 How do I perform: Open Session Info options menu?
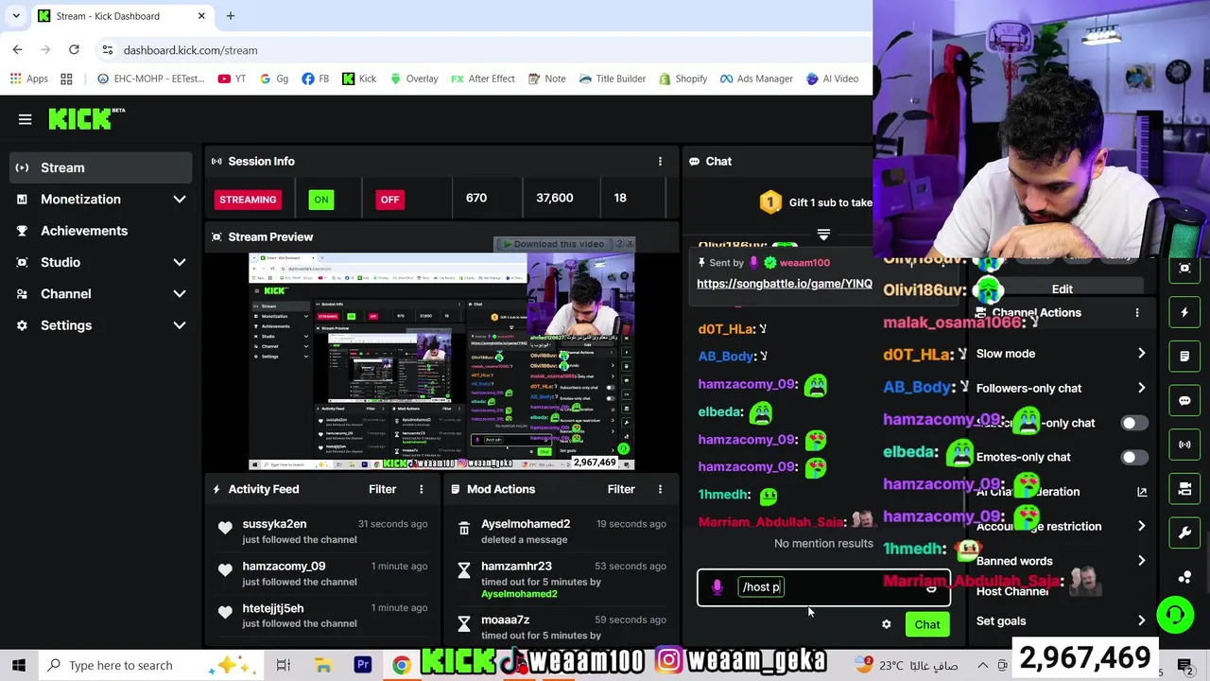(660, 162)
